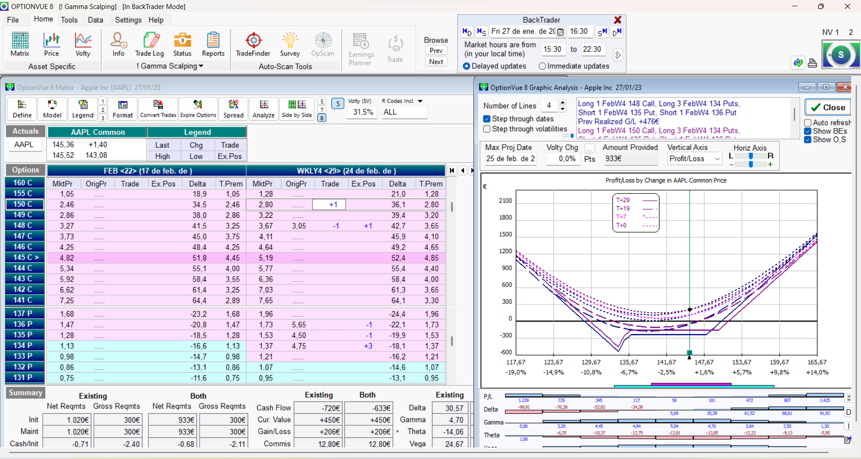
Task: Open the BackTrader calendar date picker
Action: tap(560, 32)
